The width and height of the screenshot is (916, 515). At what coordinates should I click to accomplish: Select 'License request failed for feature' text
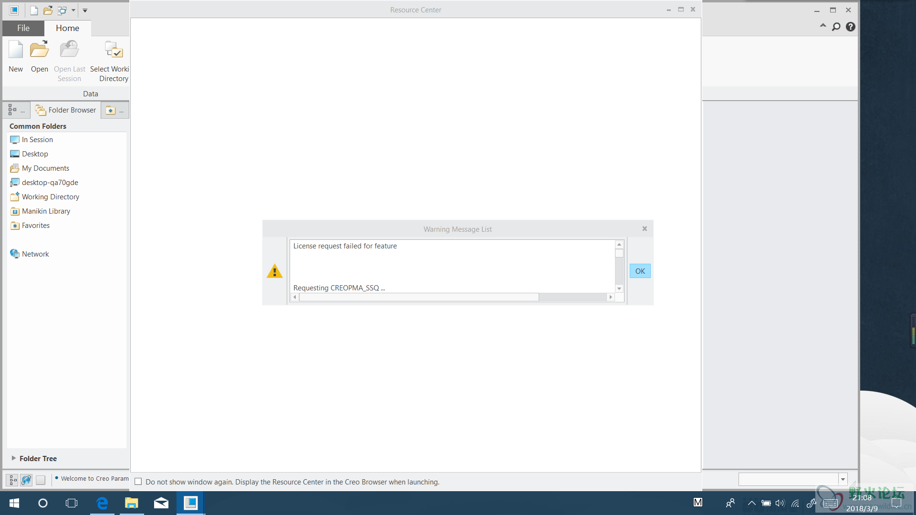(345, 246)
